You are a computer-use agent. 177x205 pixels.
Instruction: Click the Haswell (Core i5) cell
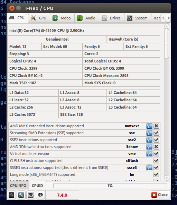point(133,39)
